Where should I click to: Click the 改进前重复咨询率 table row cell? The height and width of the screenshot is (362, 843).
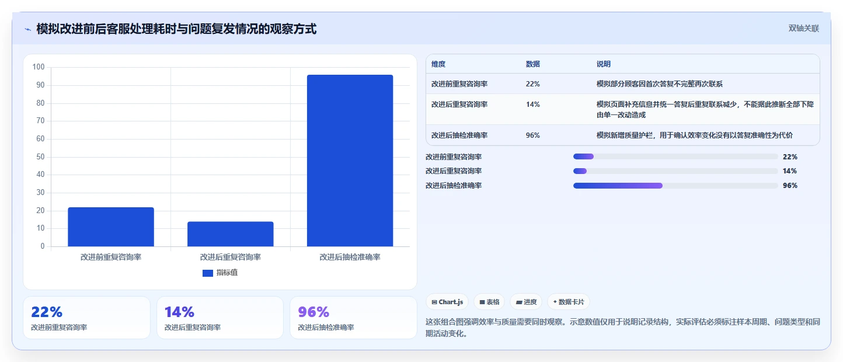459,83
